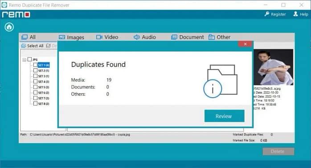Click the folder info icon in dialog
Viewport: 311px width, 168px height.
coord(221,81)
